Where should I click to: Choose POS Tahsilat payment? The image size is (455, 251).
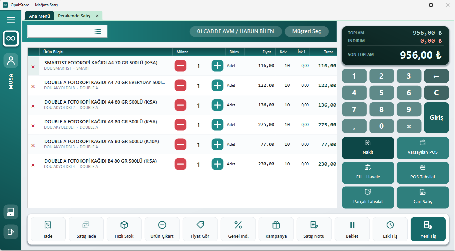423,173
